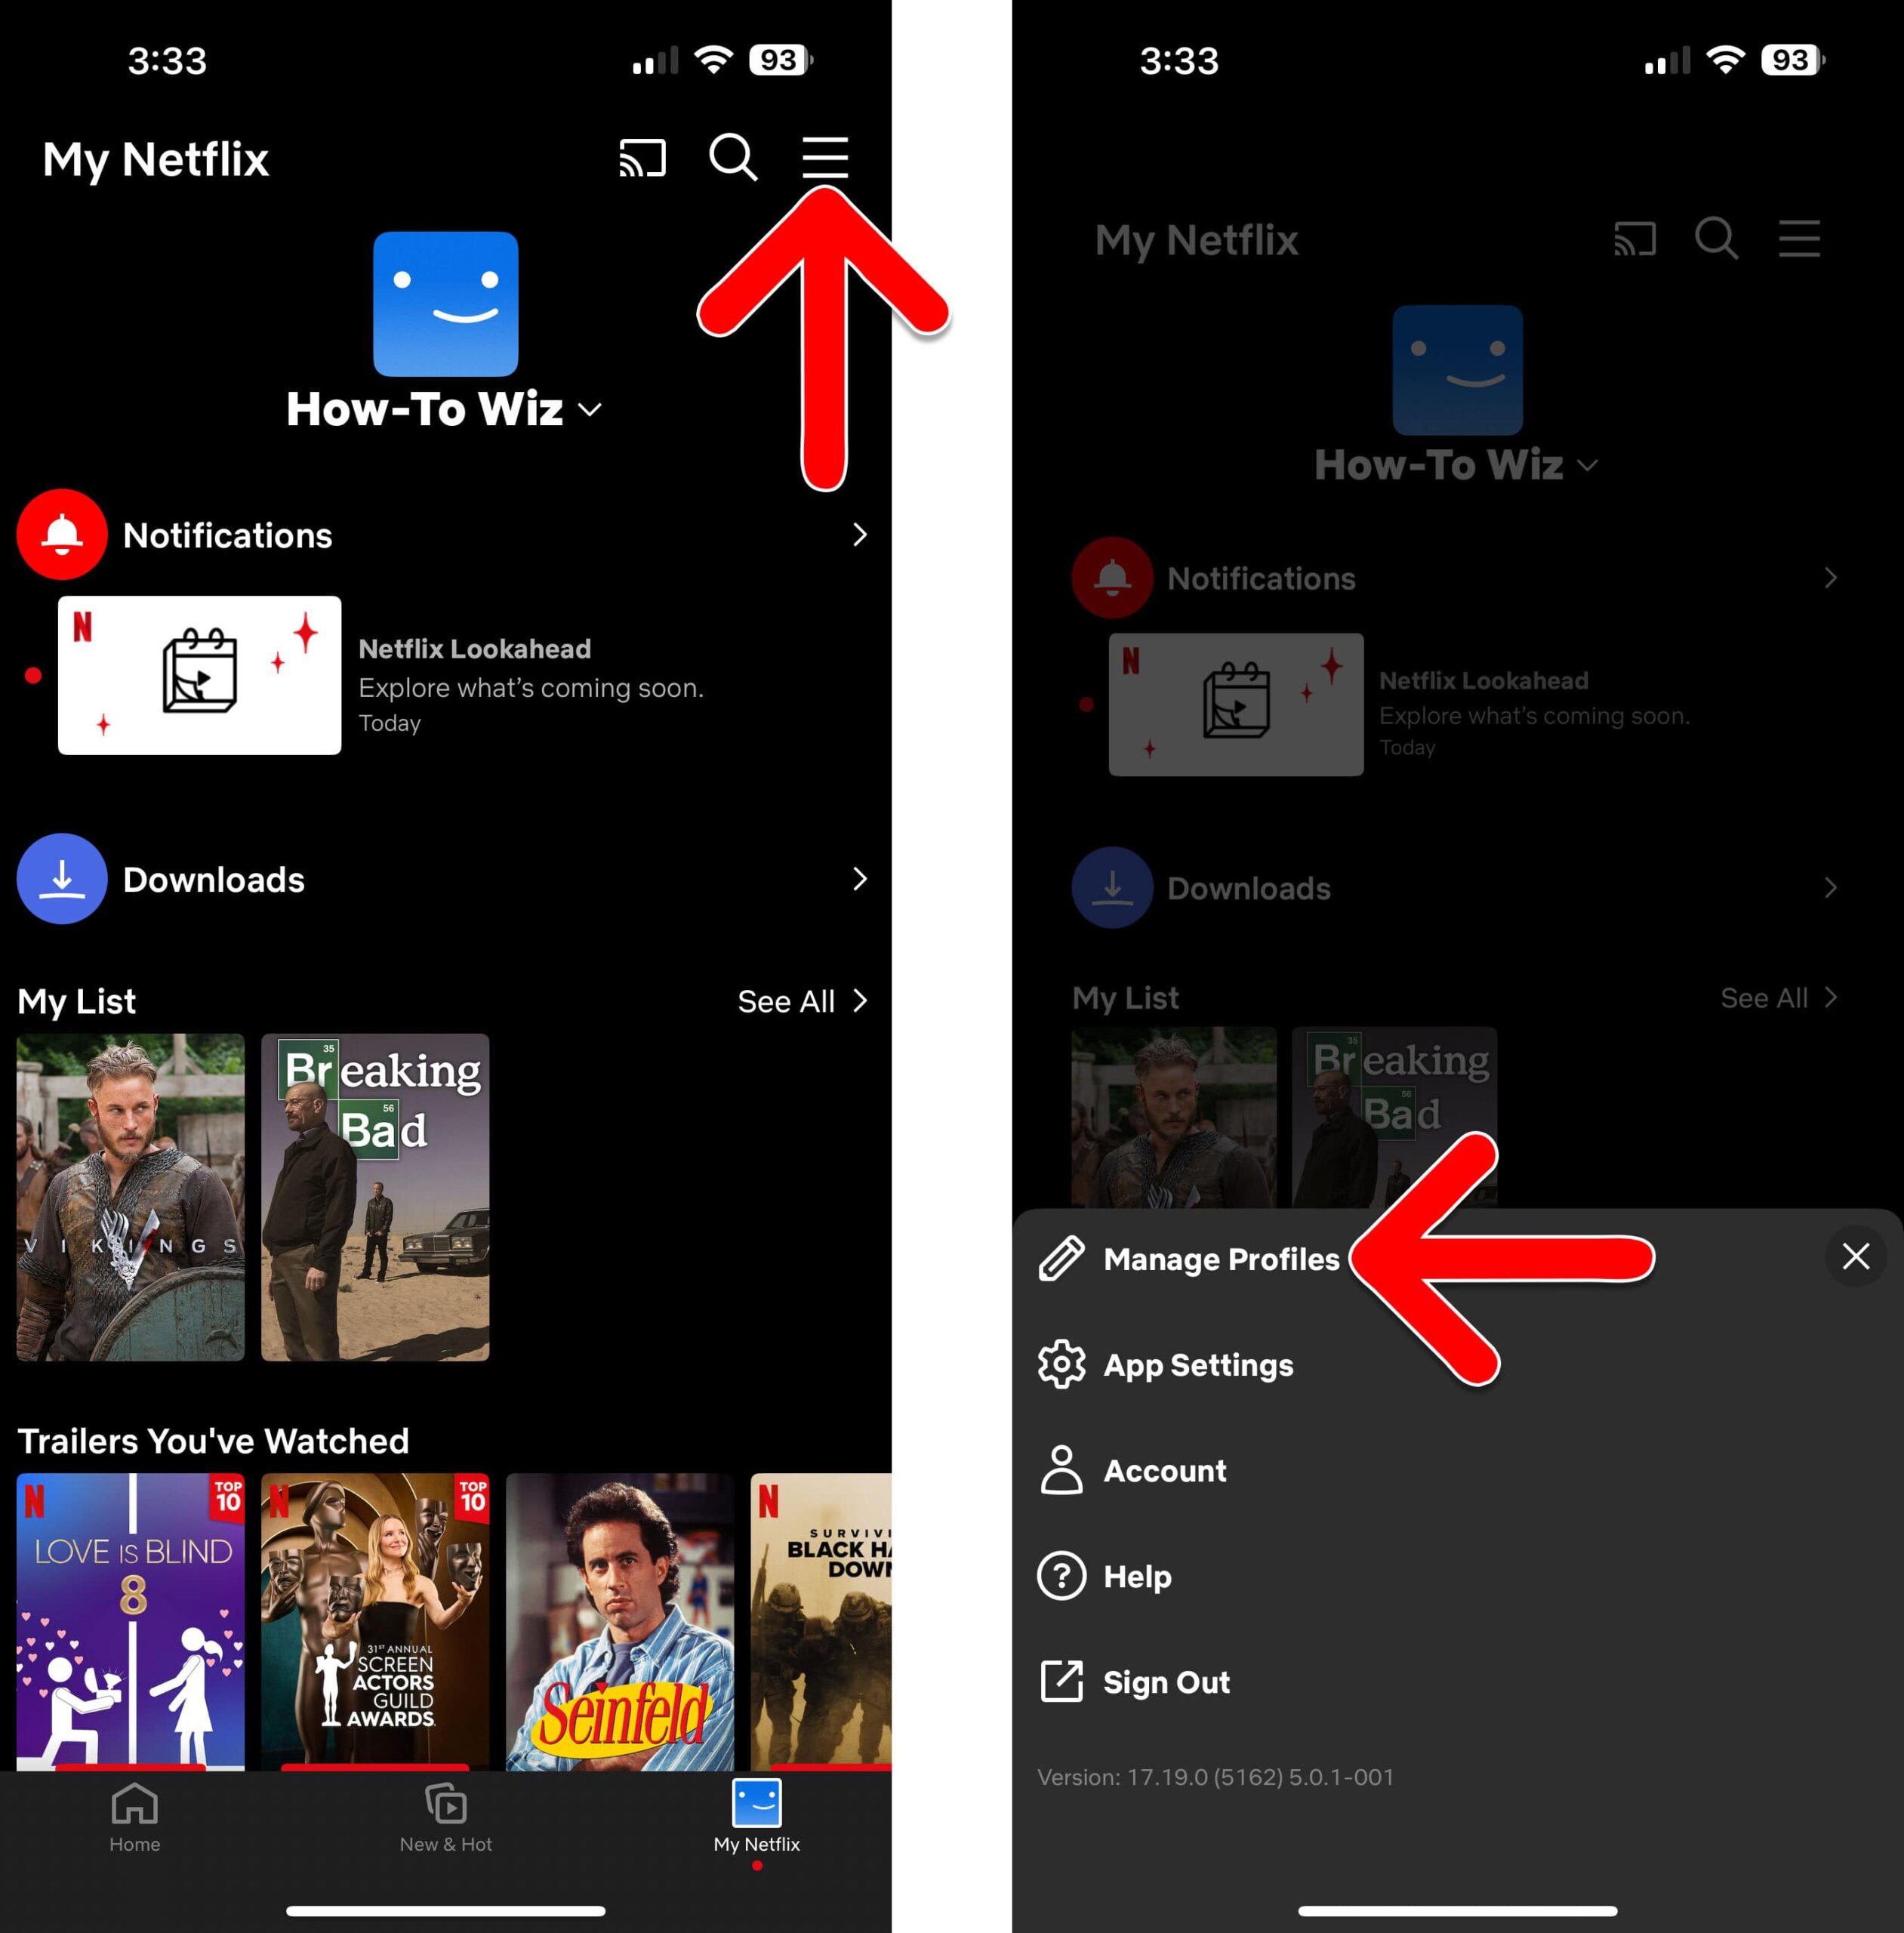Open the Breaking Bad poster in My List, left
The width and height of the screenshot is (1904, 1933).
click(x=375, y=1197)
